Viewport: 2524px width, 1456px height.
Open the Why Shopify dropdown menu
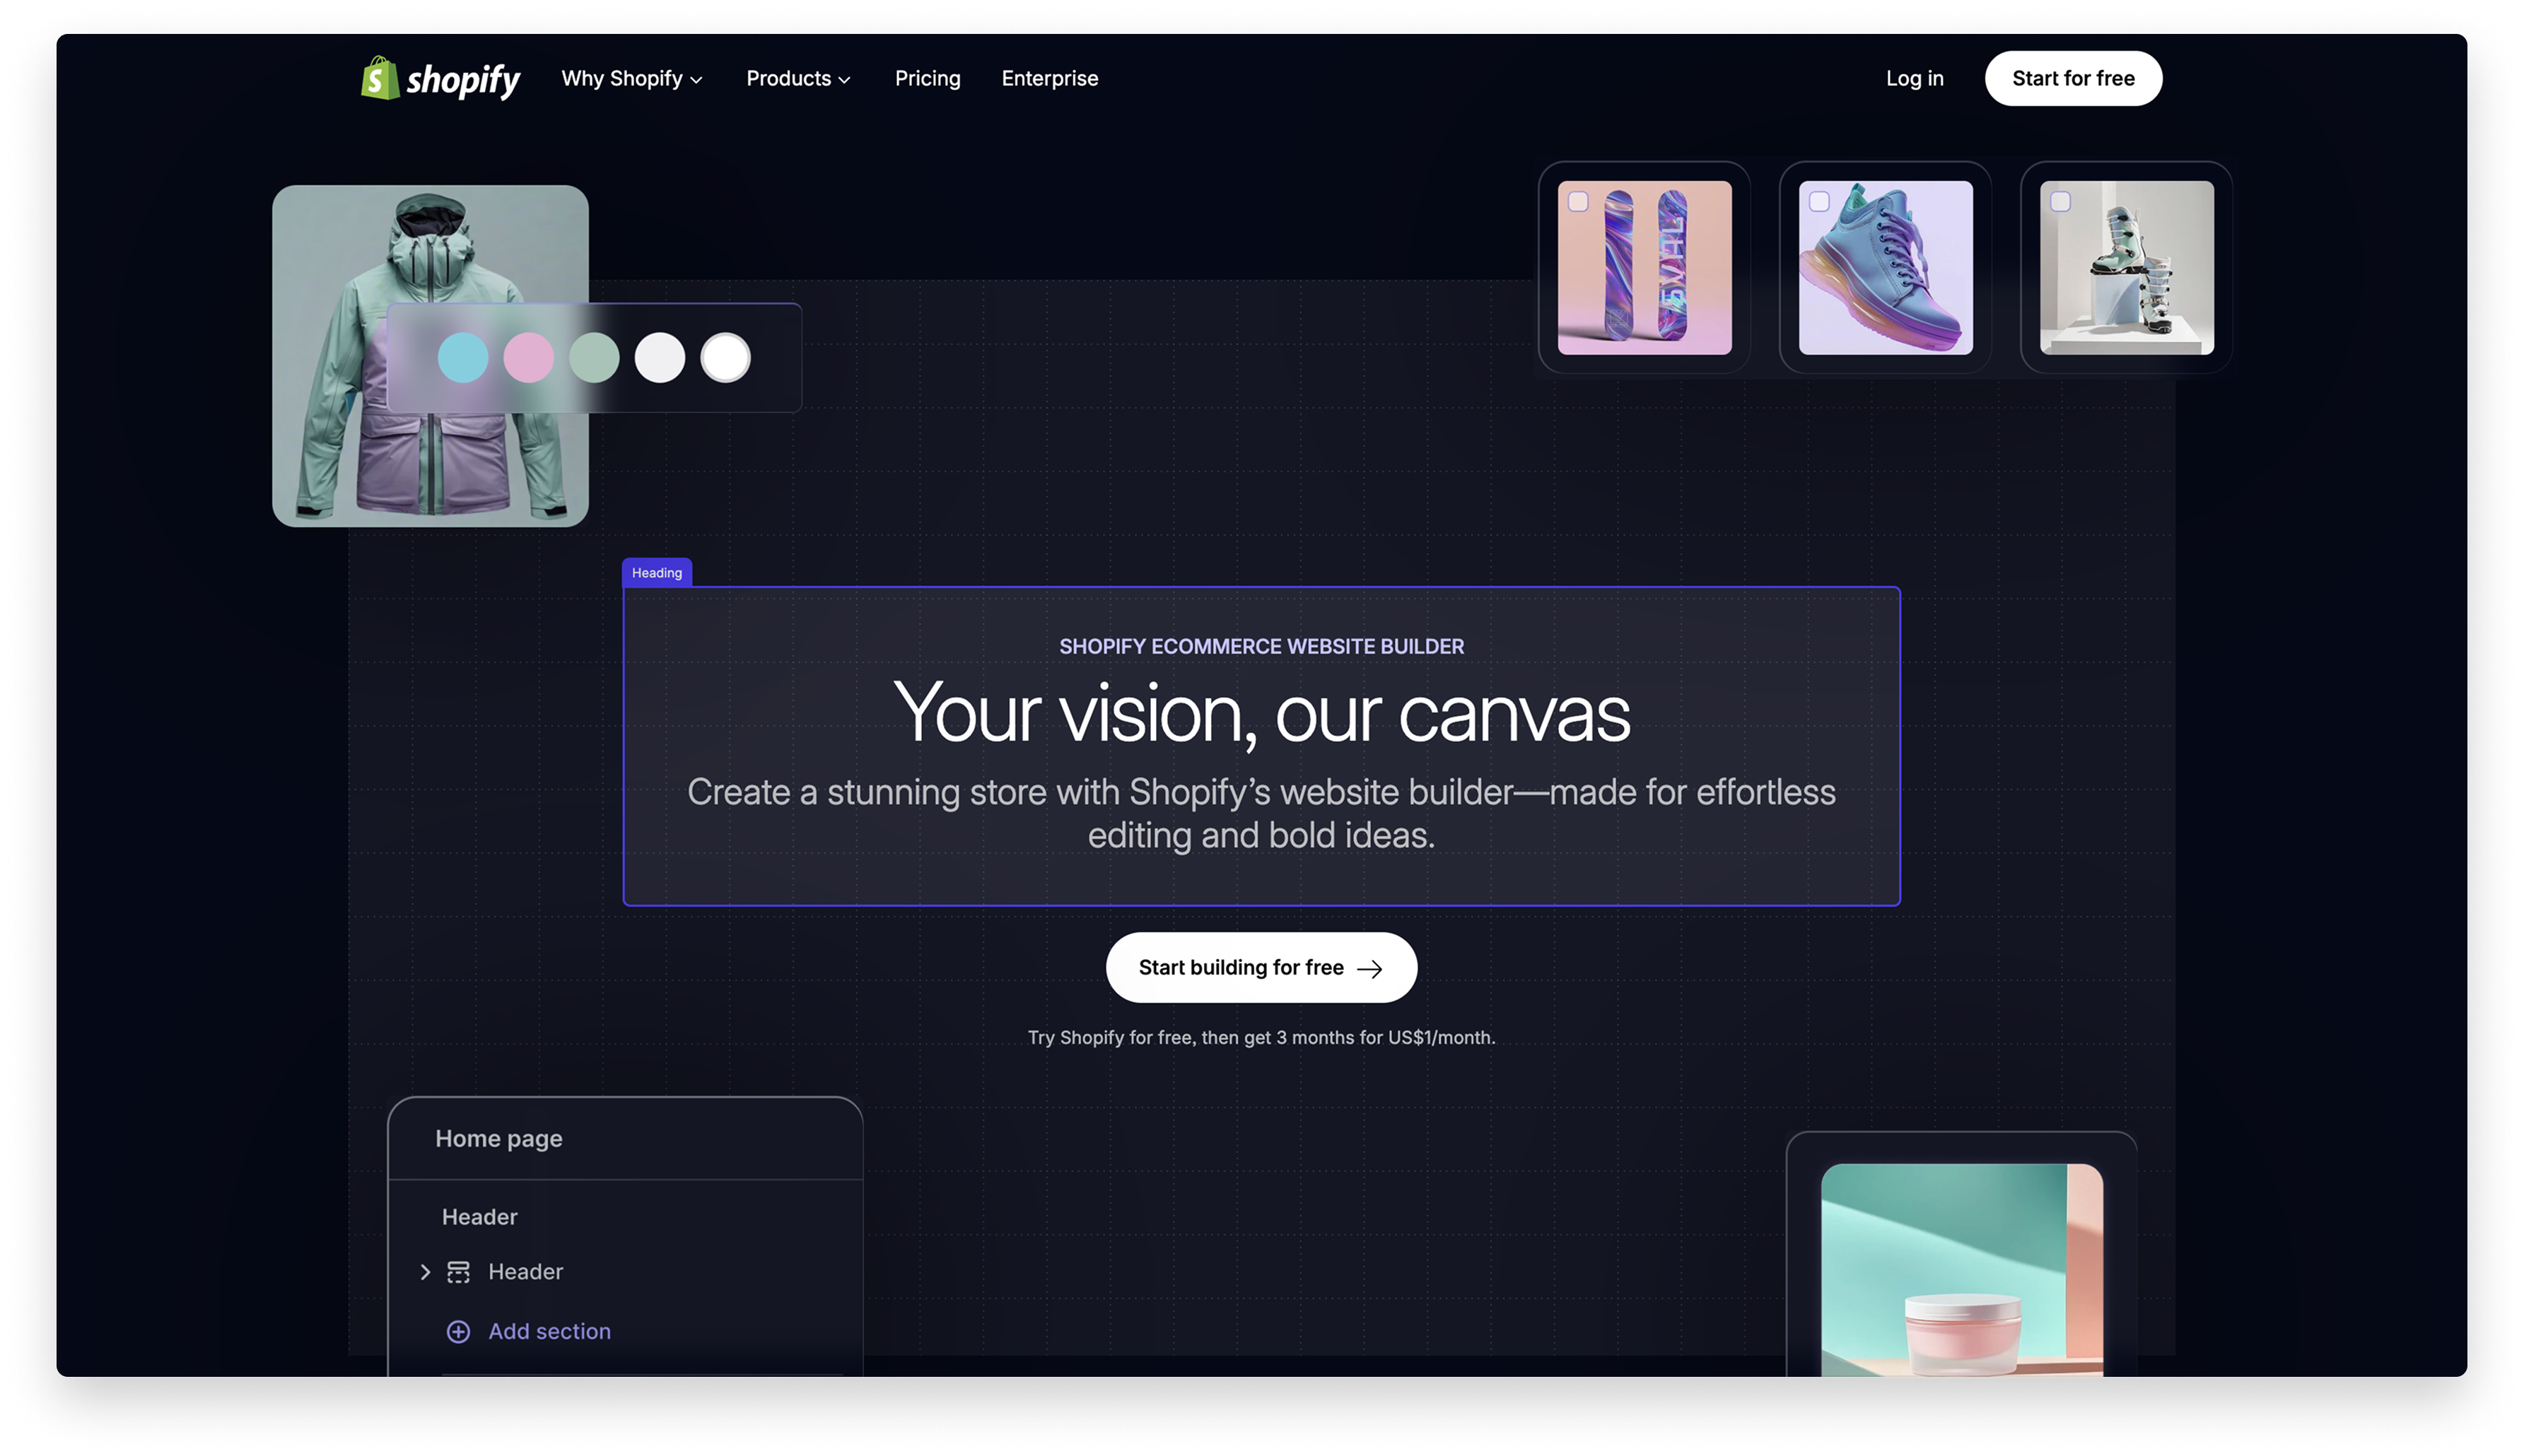[631, 78]
